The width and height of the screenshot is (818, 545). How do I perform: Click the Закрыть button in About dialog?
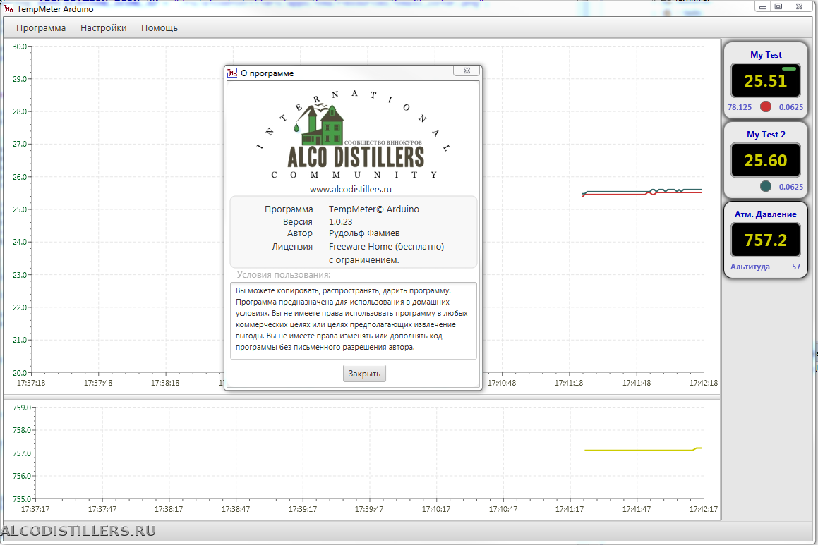364,374
